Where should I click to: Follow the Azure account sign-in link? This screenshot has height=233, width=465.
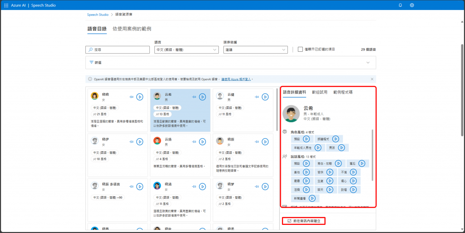pos(236,79)
